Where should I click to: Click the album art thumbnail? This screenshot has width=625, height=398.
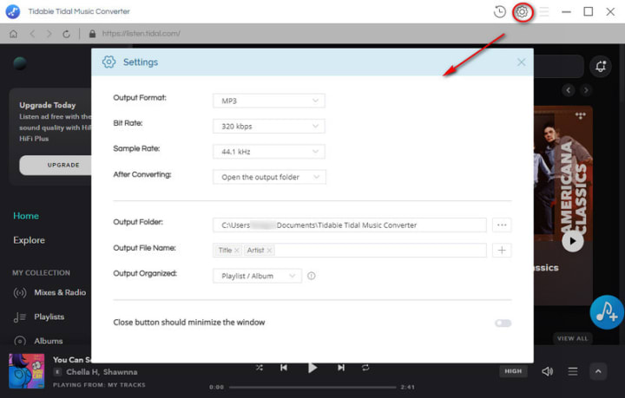coord(27,371)
